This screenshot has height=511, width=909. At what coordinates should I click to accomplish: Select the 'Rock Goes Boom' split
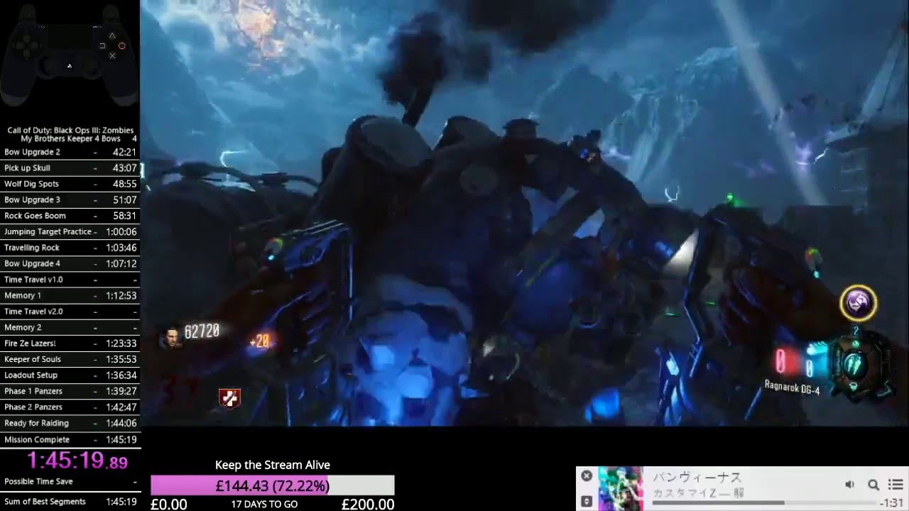click(x=70, y=216)
